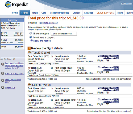
Task: Open 'Need help with this page?' link
Action: tap(13, 81)
